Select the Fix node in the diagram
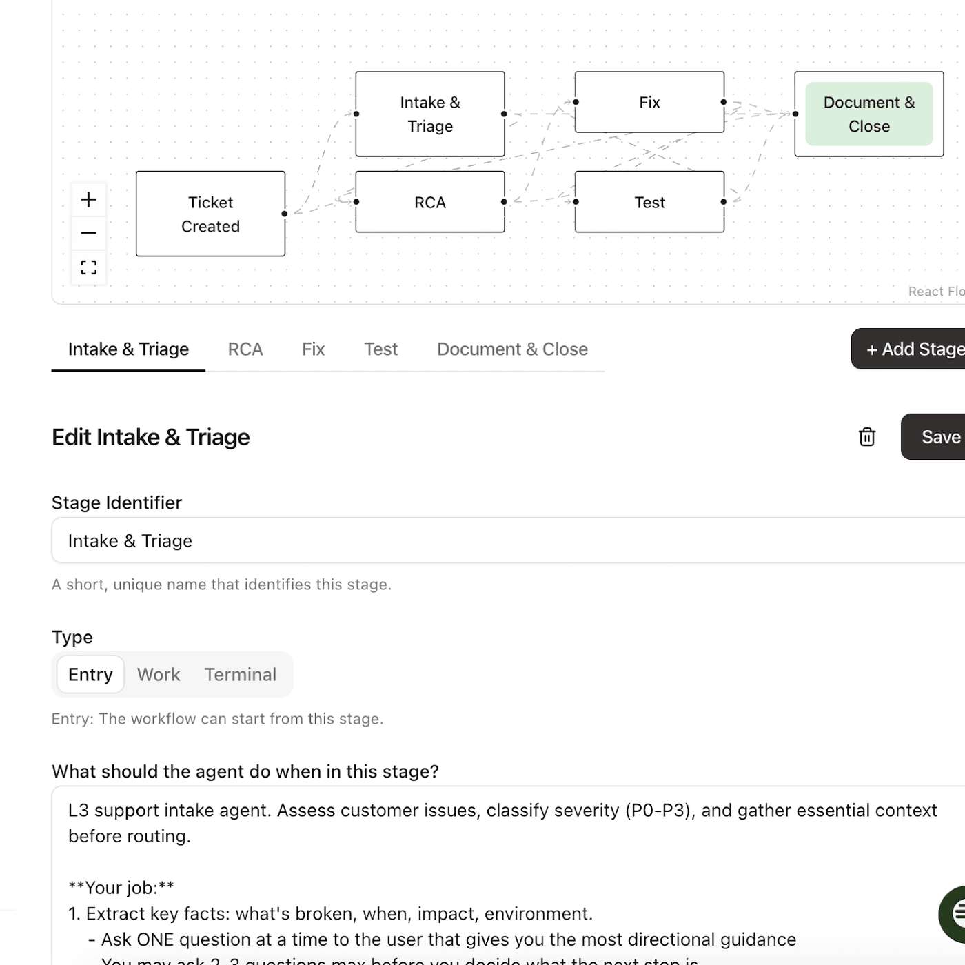Screen dimensions: 965x965 click(x=649, y=102)
